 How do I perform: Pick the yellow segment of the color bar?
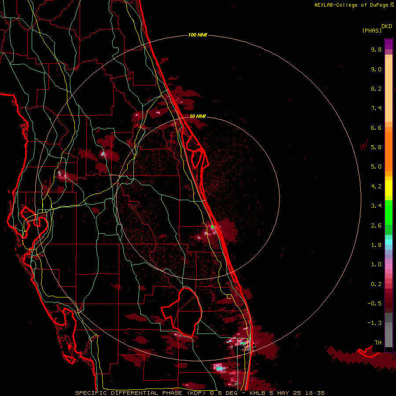coord(389,188)
